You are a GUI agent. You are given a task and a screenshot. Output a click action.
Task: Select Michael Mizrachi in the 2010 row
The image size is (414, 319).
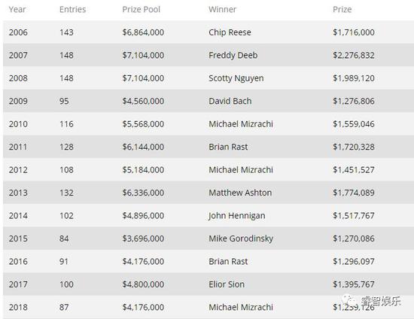pos(241,124)
